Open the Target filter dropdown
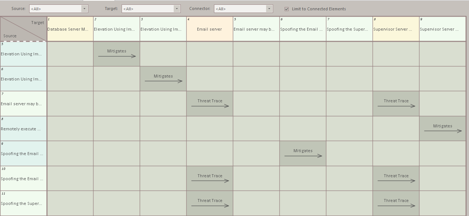Screen dimensions: 469x216 click(177, 8)
